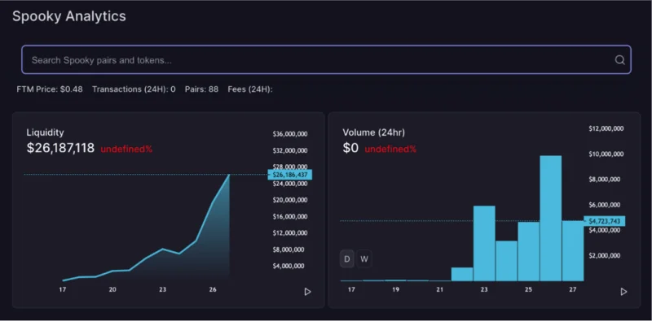This screenshot has width=652, height=321.
Task: Click the Fees (24H) label
Action: (x=250, y=89)
